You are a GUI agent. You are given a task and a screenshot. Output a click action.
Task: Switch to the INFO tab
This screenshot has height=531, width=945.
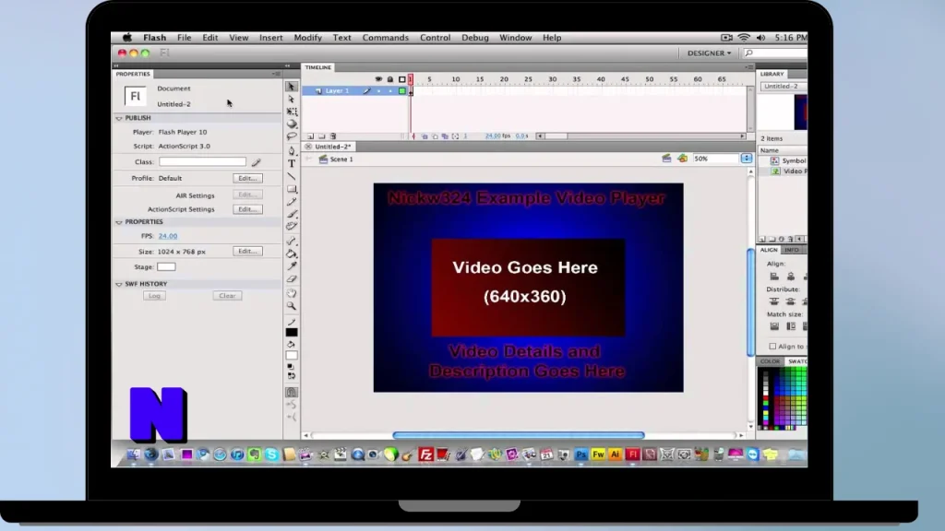pos(791,250)
